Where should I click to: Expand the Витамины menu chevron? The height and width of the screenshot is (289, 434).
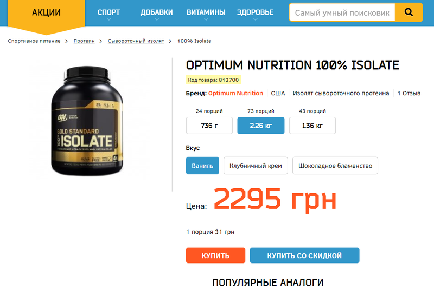click(206, 19)
